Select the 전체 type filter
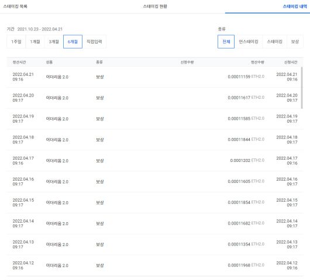 226,42
